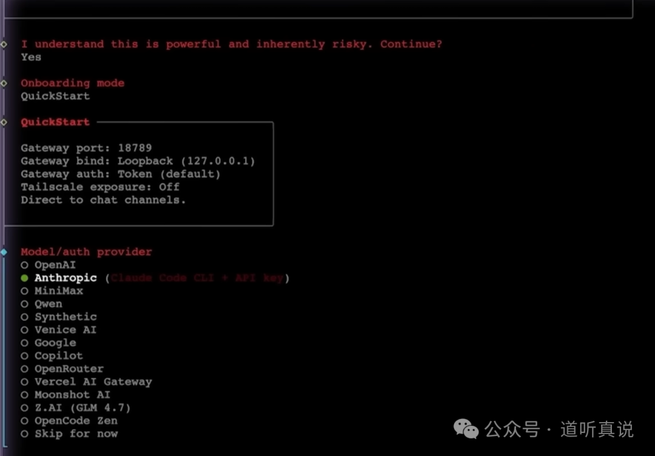Select the Anthropic provider radio button
Viewport: 655px width, 456px height.
(25, 278)
